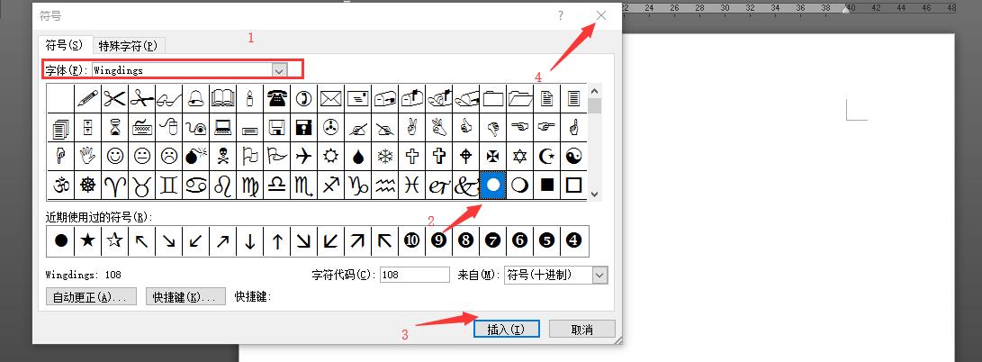The height and width of the screenshot is (362, 982).
Task: Select the pencil symbol in the grid
Action: 87,98
